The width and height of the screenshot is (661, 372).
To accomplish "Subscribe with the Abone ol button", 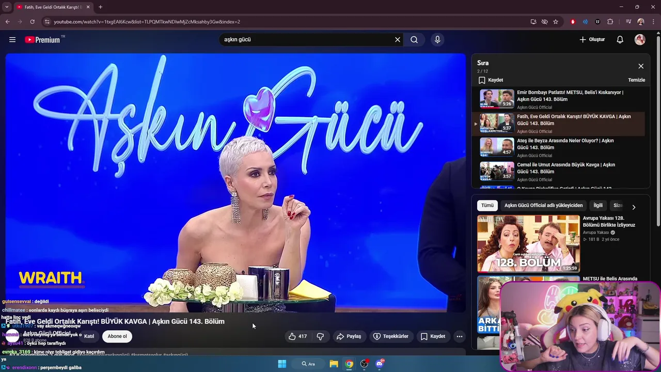I will click(117, 336).
